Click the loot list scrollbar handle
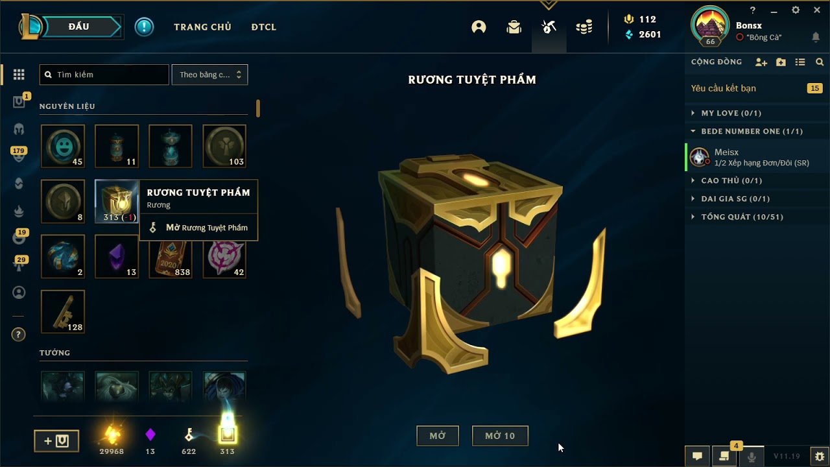830x467 pixels. coord(258,108)
